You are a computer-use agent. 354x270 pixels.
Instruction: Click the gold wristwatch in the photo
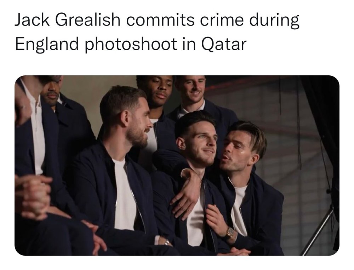(x=230, y=232)
